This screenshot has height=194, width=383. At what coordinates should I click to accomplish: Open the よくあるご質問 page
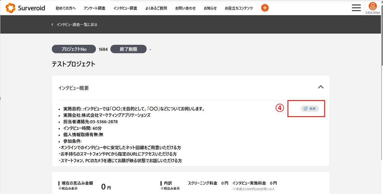(156, 8)
